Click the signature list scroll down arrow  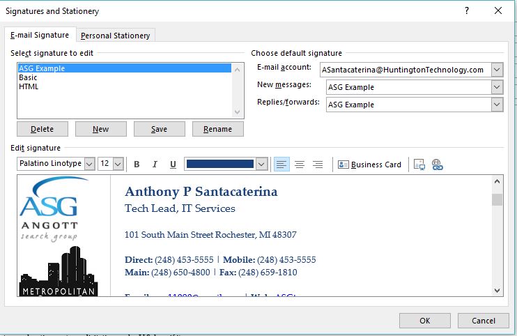tap(237, 112)
